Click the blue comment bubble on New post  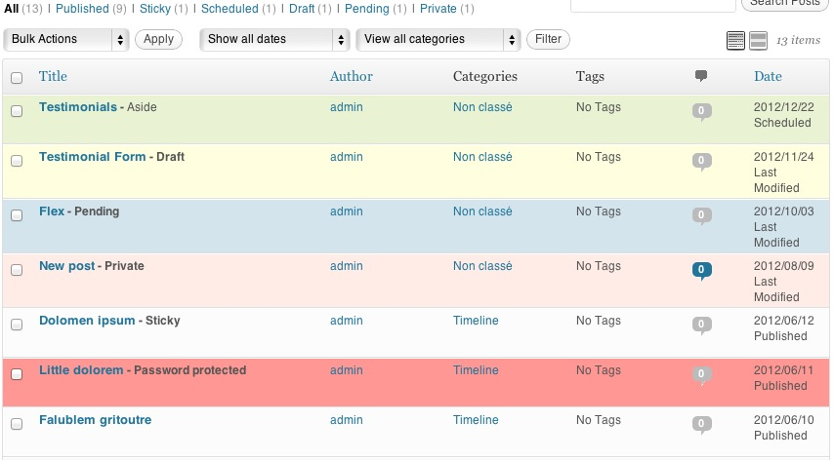pyautogui.click(x=700, y=270)
